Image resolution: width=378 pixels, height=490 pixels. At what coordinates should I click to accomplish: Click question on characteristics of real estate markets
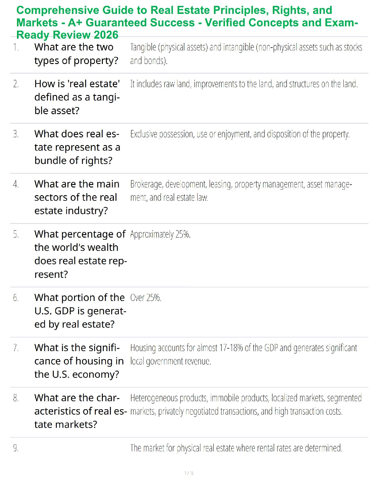(x=80, y=411)
